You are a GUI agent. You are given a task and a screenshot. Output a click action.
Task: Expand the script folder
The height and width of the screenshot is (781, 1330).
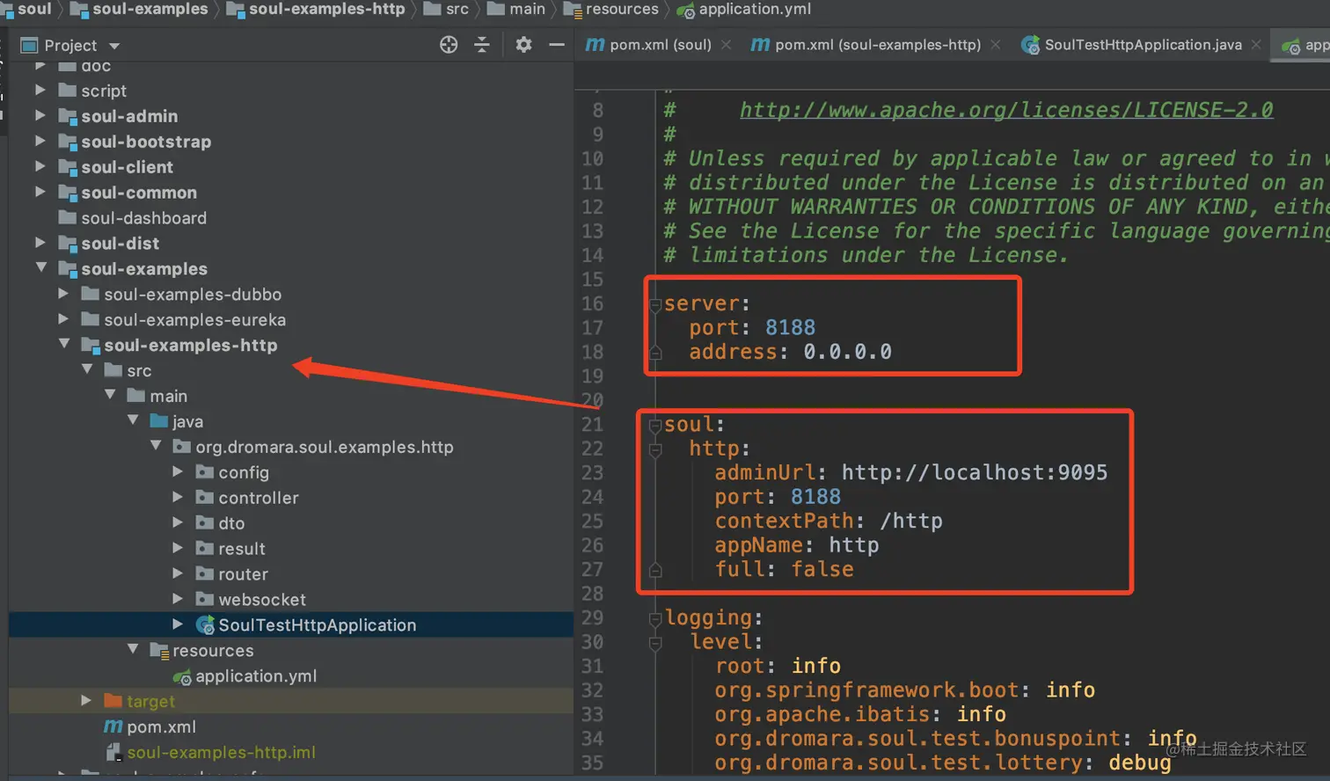click(40, 90)
